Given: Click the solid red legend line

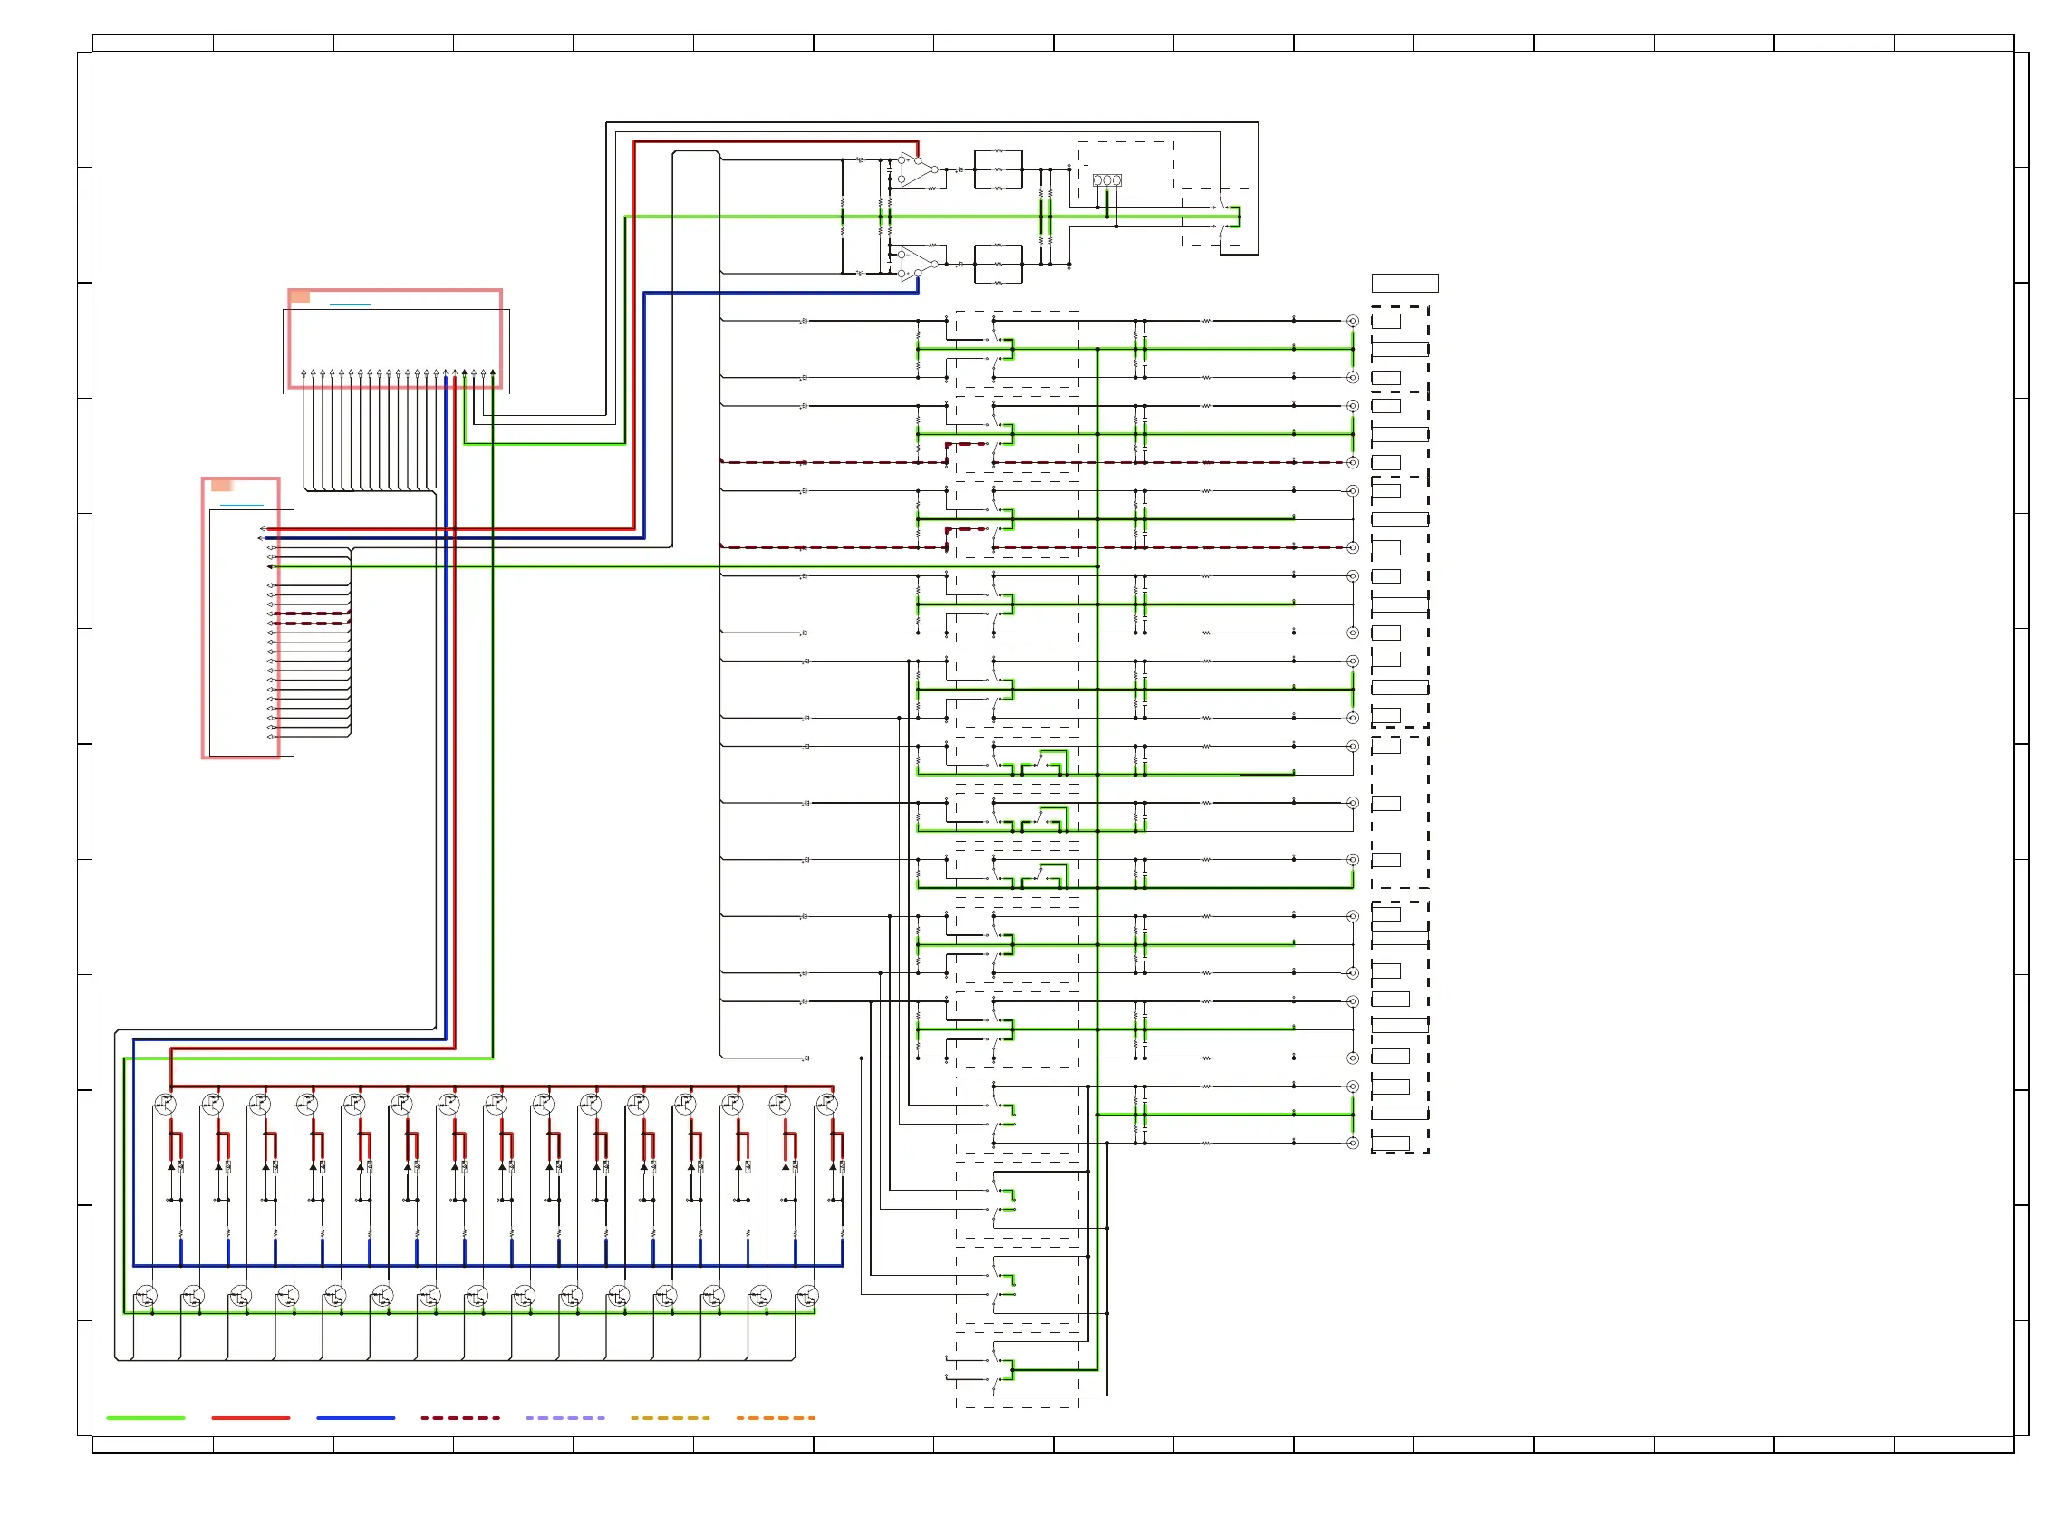Looking at the screenshot, I should coord(250,1417).
